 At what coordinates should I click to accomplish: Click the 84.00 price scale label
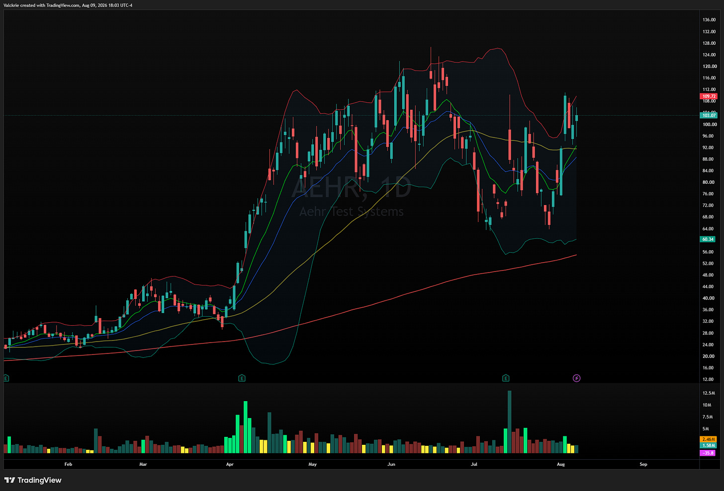[x=708, y=171]
